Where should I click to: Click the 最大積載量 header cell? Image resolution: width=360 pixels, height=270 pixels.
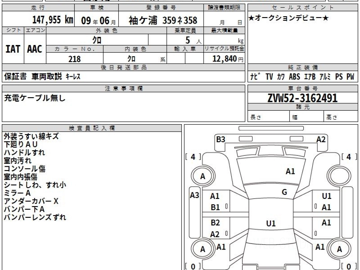(x=224, y=30)
